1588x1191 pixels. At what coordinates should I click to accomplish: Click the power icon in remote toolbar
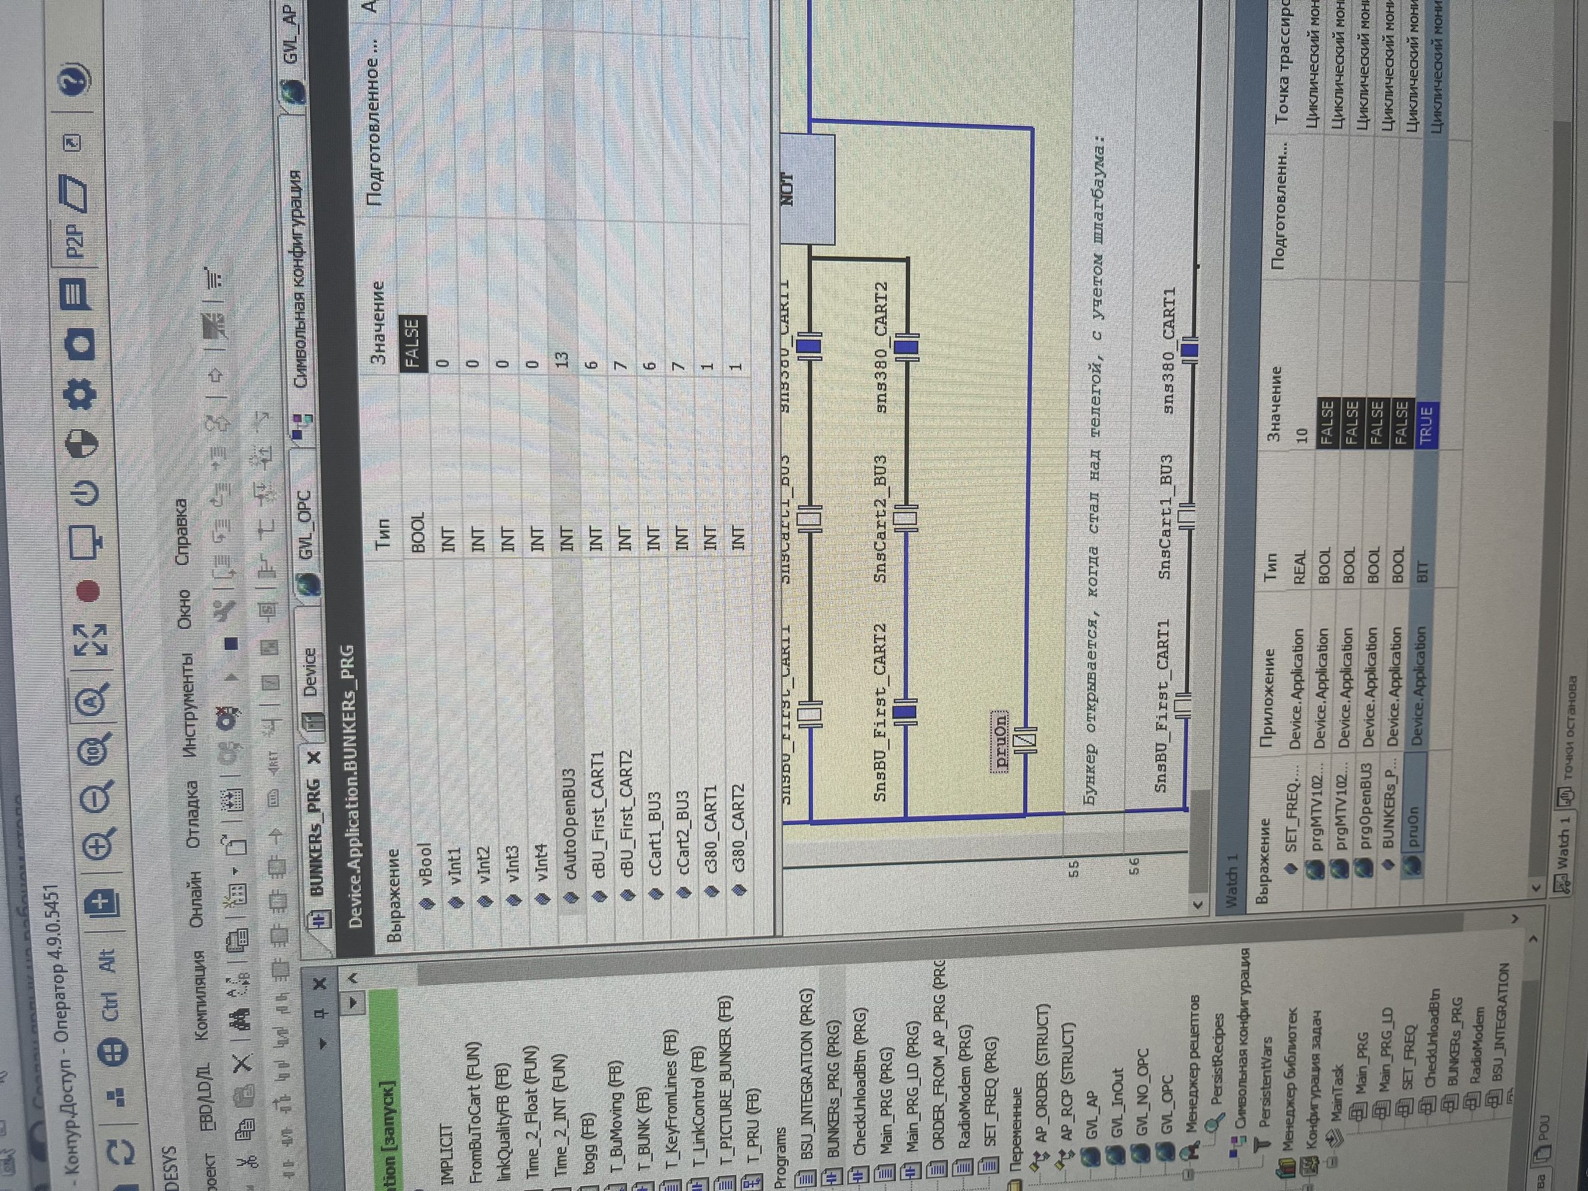86,493
